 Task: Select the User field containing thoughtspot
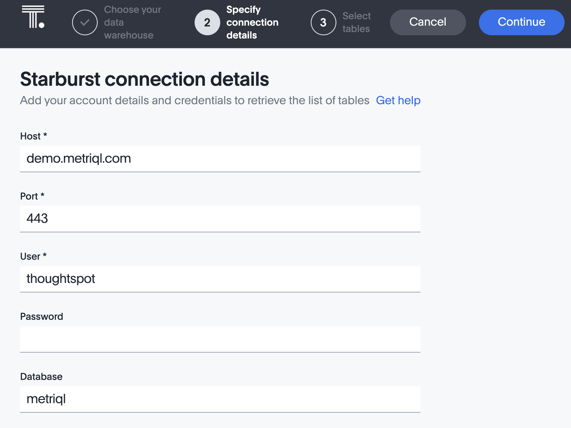click(x=220, y=279)
